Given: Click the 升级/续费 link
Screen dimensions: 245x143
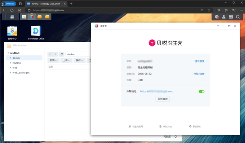Looking at the screenshot, I should point(199,74).
